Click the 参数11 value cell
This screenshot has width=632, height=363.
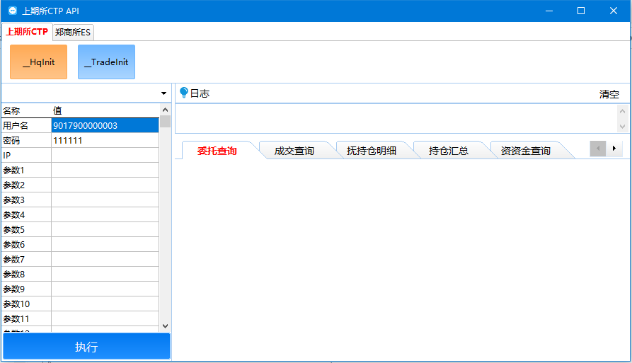click(x=105, y=318)
